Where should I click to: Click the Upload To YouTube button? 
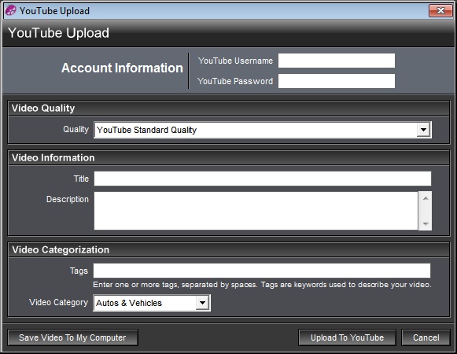[347, 337]
